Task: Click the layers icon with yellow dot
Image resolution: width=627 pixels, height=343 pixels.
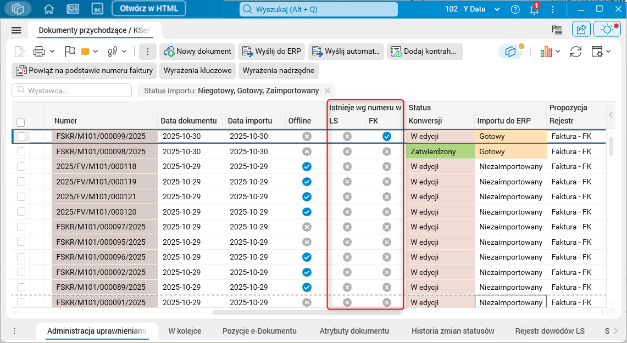Action: (x=511, y=52)
